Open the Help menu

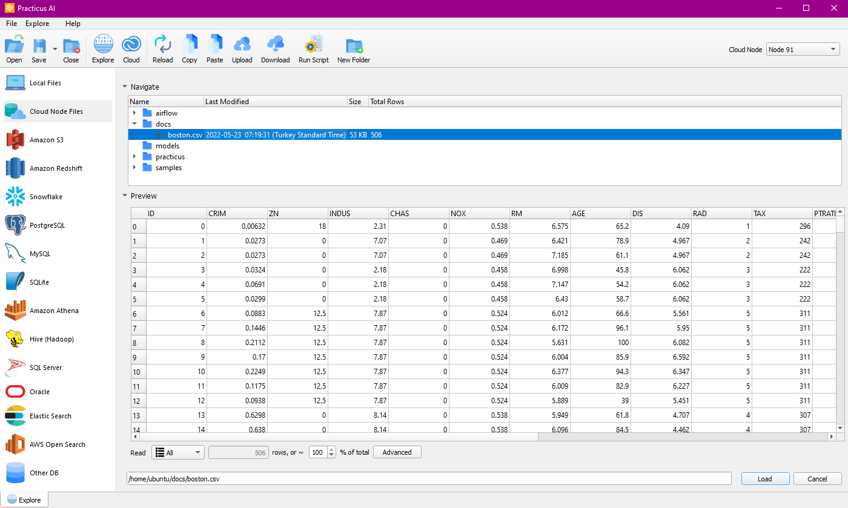[73, 24]
